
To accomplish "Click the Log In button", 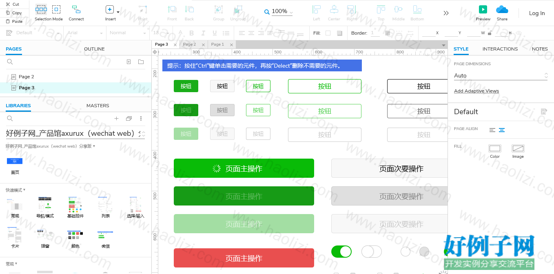I will (x=537, y=13).
